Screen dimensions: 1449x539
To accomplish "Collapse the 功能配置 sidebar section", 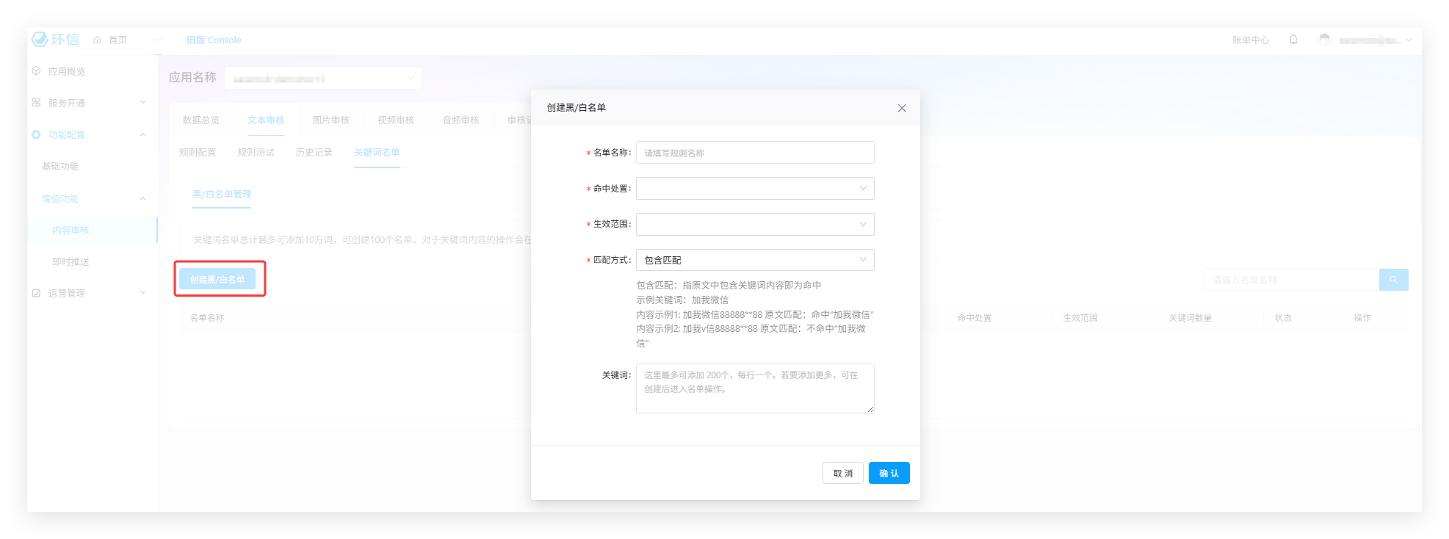I will [x=142, y=134].
